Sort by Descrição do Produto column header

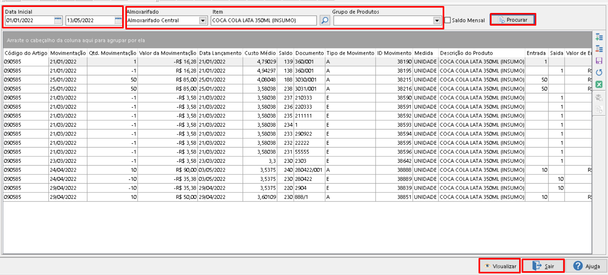(482, 53)
